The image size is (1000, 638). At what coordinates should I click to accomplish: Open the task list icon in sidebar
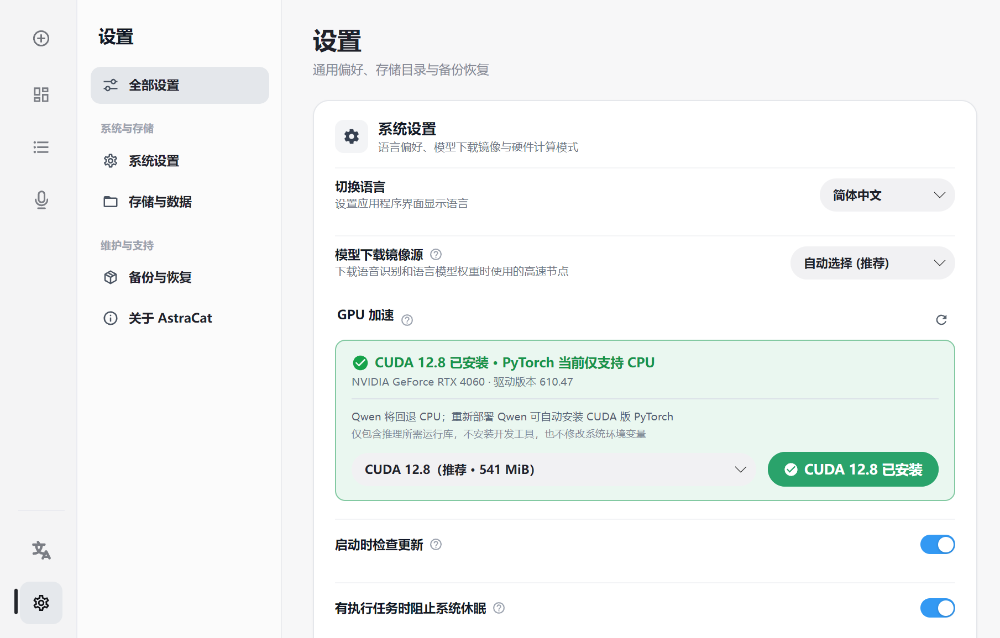coord(41,147)
